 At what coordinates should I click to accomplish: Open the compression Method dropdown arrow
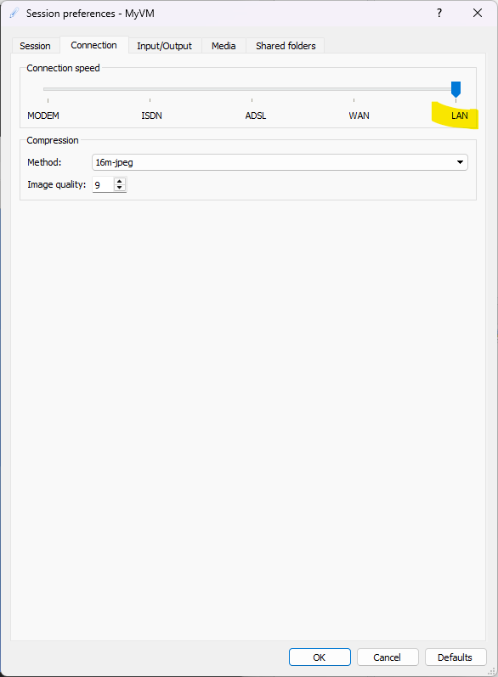click(460, 162)
